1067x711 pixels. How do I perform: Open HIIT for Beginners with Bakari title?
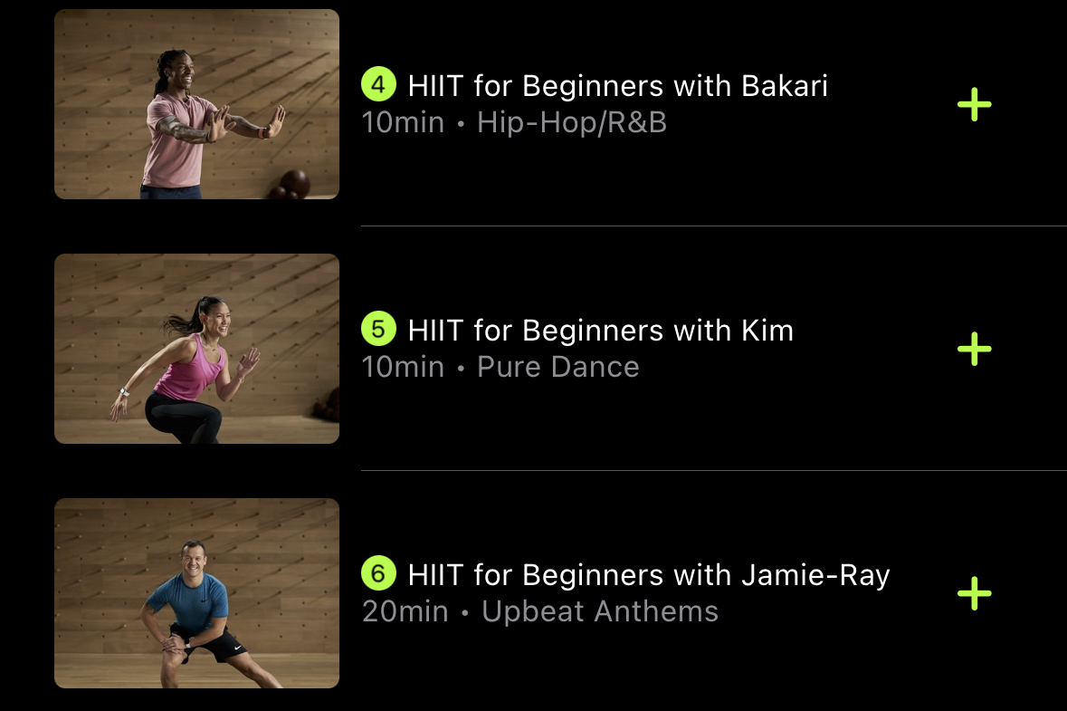pyautogui.click(x=618, y=86)
